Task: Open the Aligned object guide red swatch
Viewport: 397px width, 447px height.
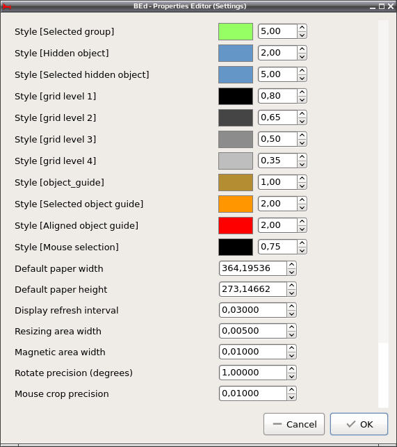Action: coord(236,225)
